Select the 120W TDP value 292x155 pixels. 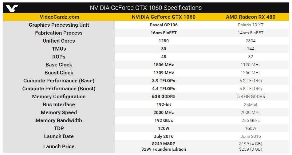point(164,128)
